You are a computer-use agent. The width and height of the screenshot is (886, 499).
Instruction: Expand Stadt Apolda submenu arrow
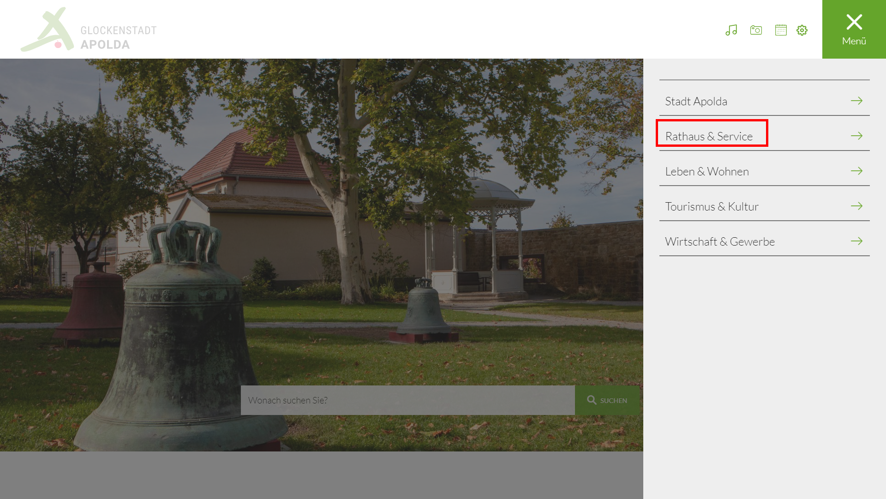[857, 101]
